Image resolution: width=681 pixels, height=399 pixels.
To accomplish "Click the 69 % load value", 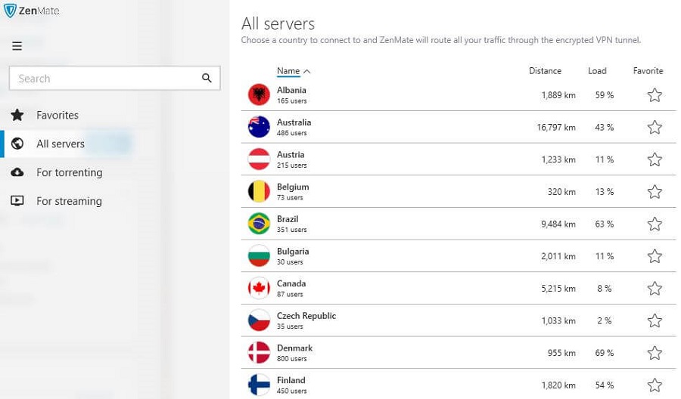I will [x=604, y=353].
